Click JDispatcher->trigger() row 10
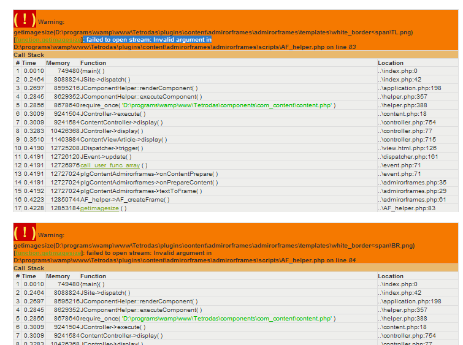Screen dimensions: 463x345 (112, 148)
